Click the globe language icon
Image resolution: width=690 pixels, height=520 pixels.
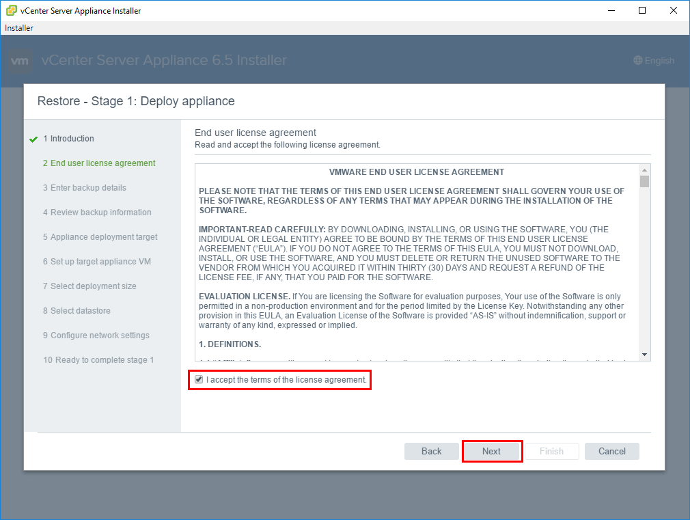click(638, 60)
